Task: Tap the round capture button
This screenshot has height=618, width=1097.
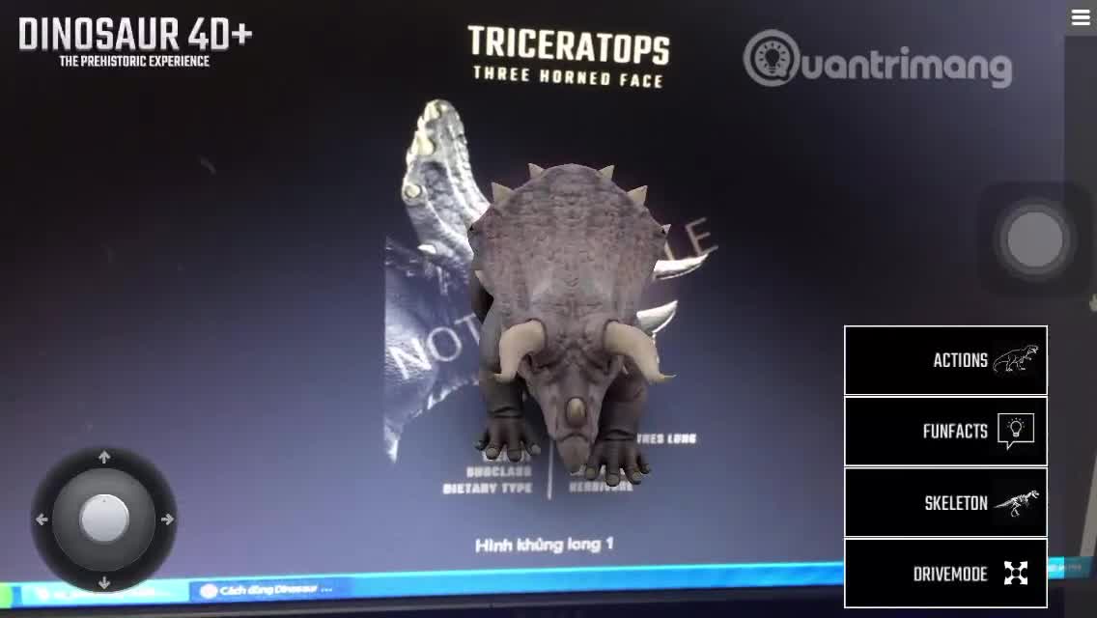Action: click(1035, 239)
